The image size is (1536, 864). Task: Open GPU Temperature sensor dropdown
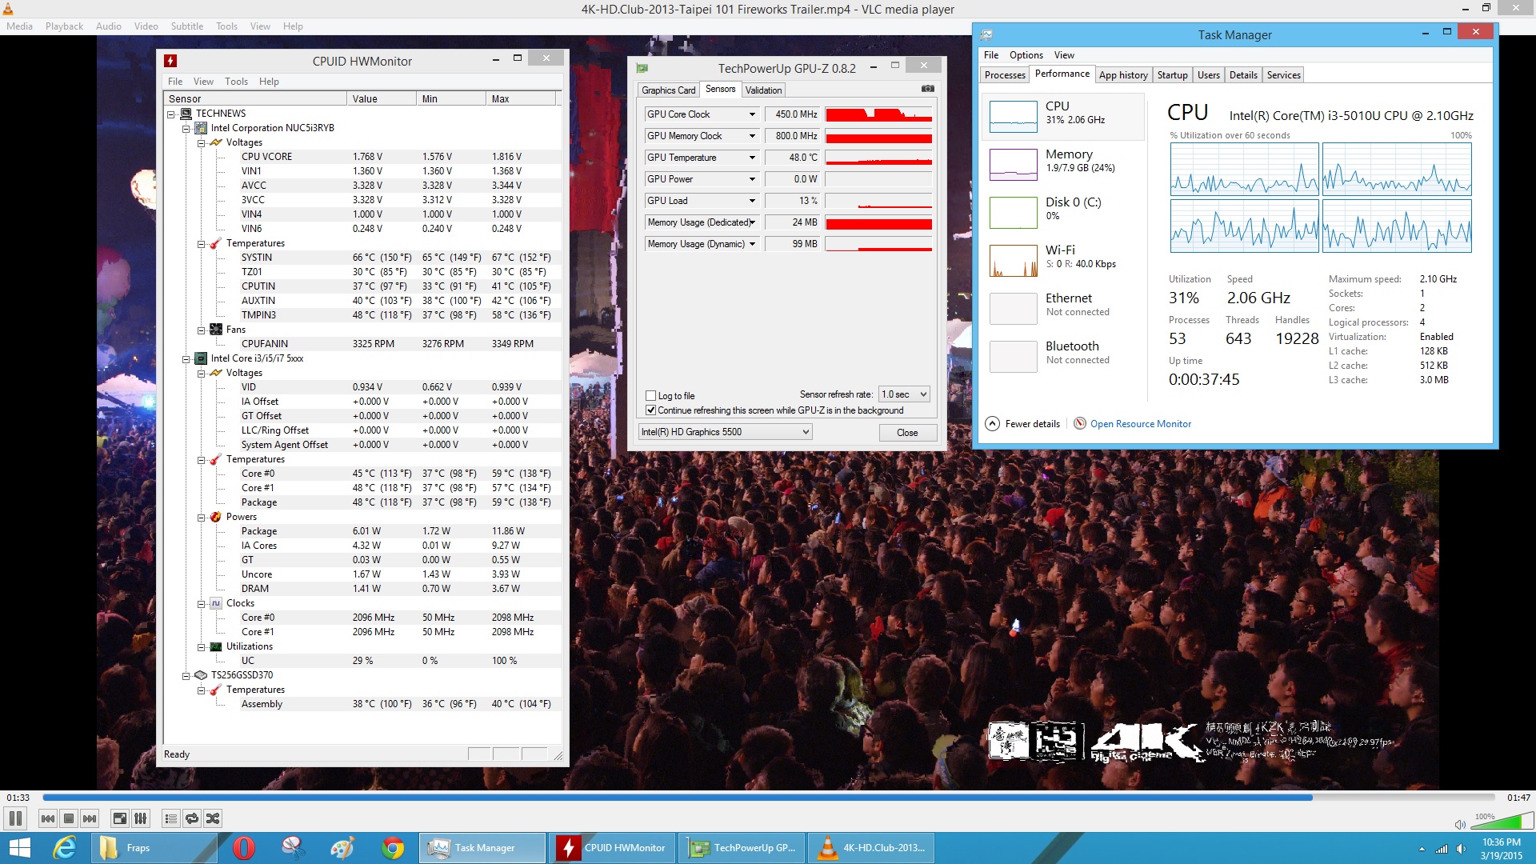click(x=752, y=158)
